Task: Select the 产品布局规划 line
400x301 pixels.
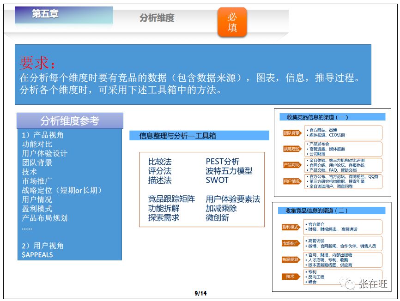Action: pyautogui.click(x=45, y=218)
